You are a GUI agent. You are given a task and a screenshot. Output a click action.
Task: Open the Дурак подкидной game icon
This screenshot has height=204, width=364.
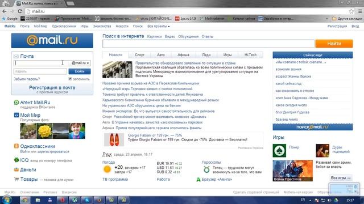click(322, 150)
